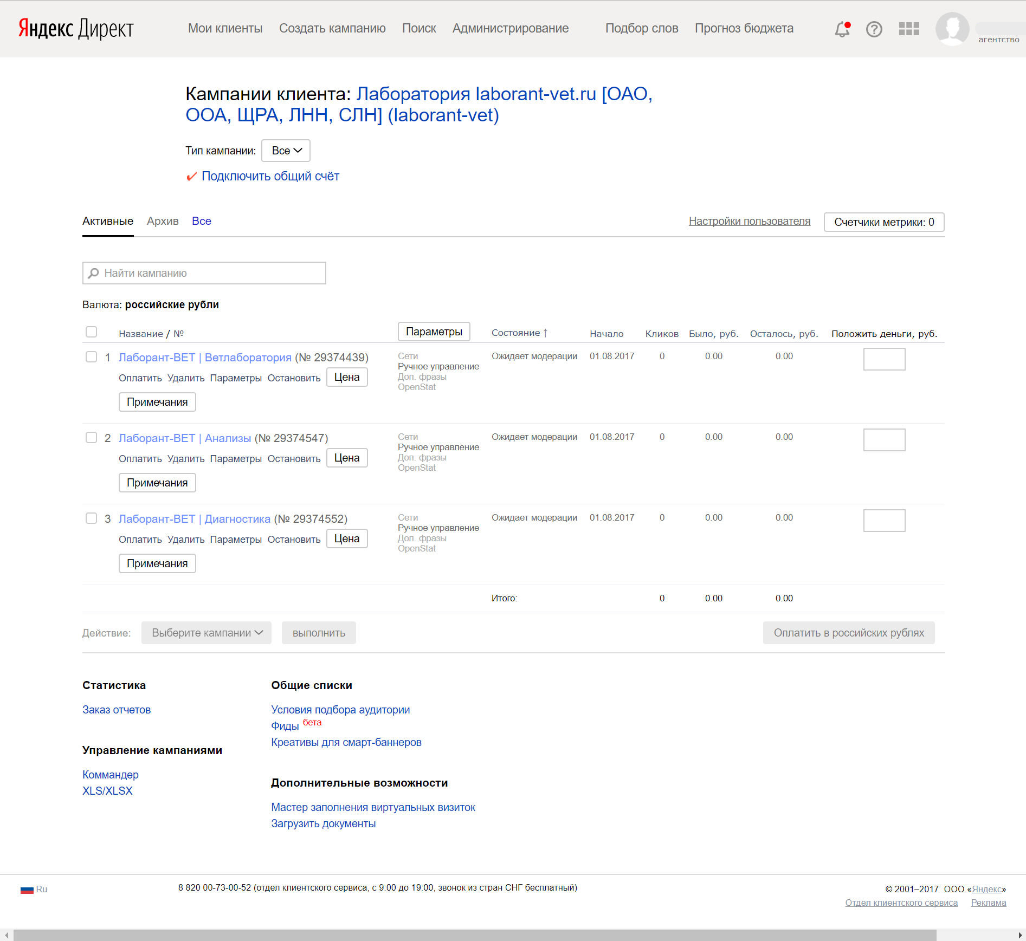Open Примечания for Диагностика campaign
The height and width of the screenshot is (941, 1026).
coord(157,563)
